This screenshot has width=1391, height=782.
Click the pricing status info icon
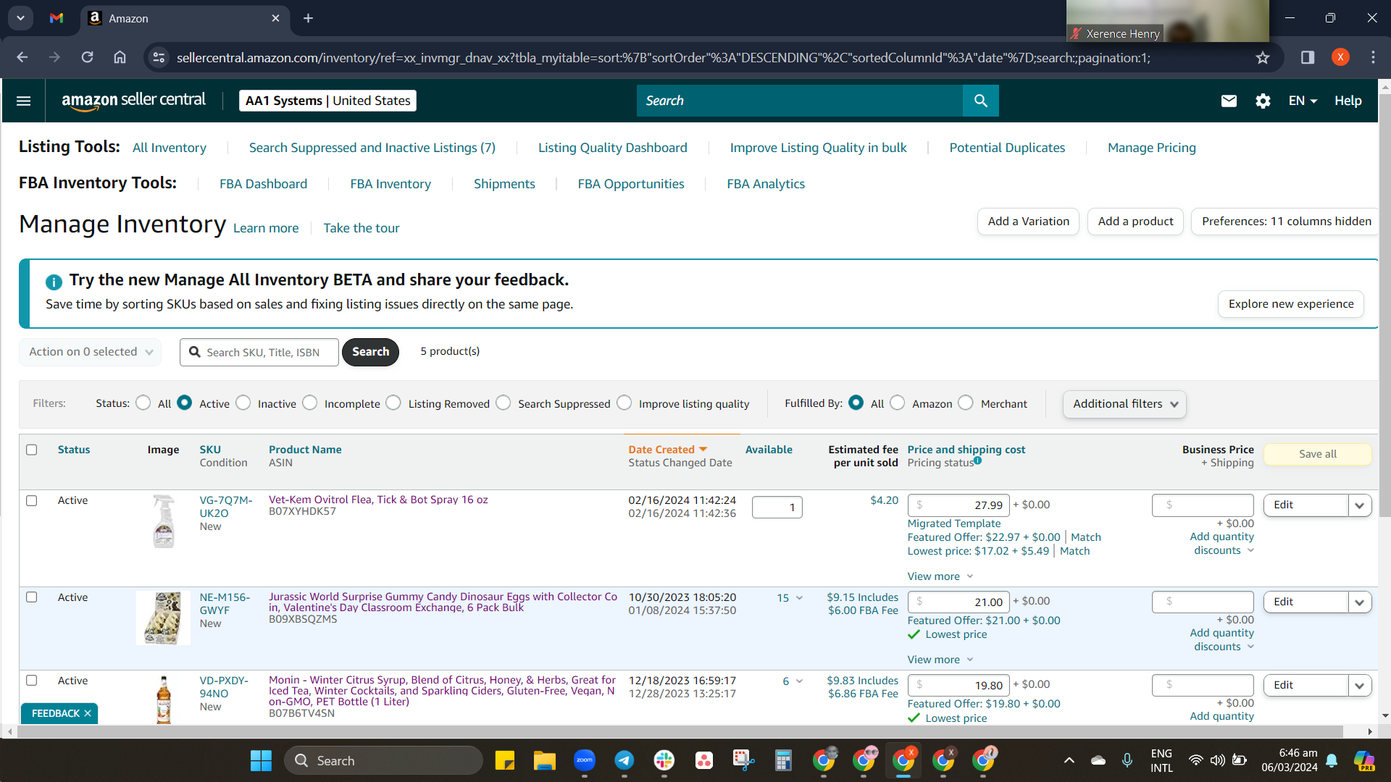pos(977,460)
